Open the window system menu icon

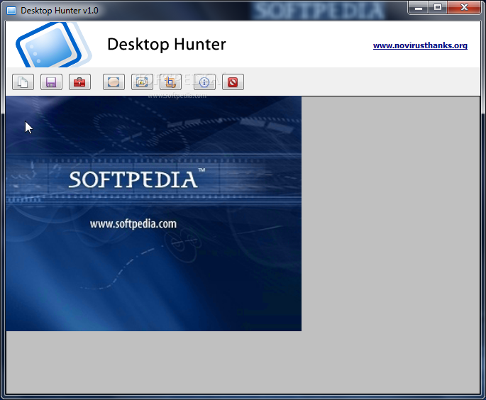11,11
